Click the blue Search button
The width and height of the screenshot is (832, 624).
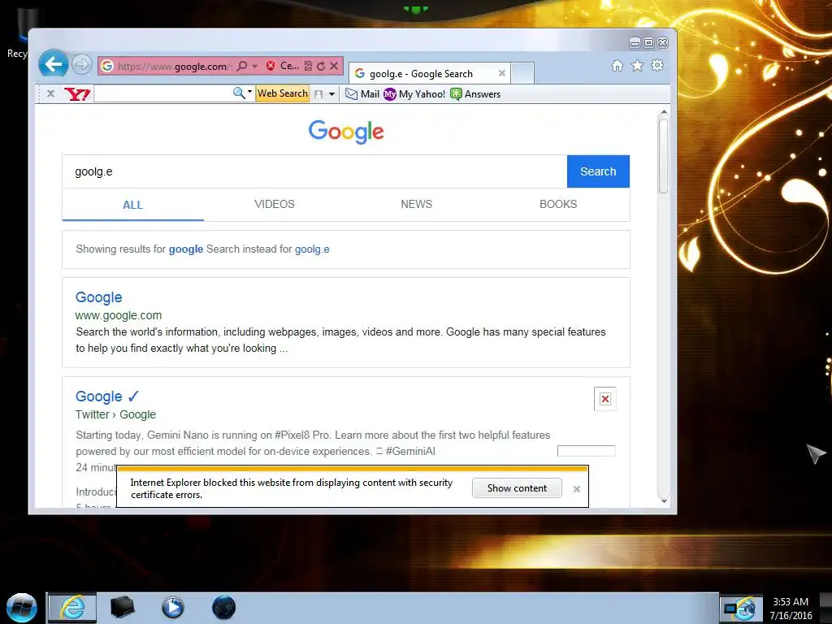tap(598, 171)
